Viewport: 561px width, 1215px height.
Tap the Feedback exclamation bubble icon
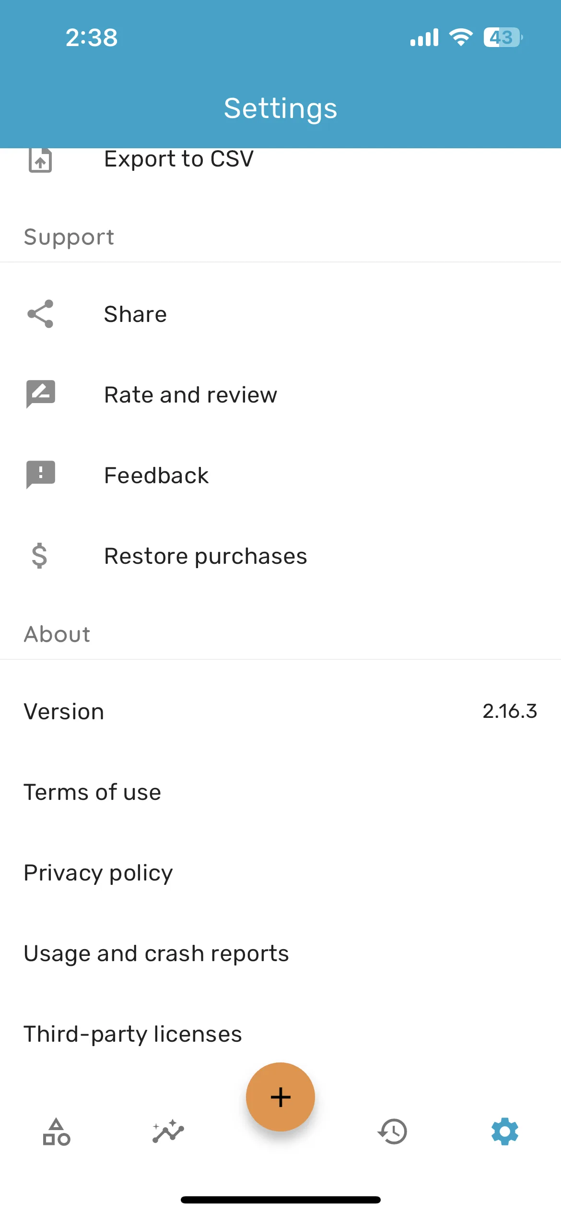pyautogui.click(x=40, y=475)
